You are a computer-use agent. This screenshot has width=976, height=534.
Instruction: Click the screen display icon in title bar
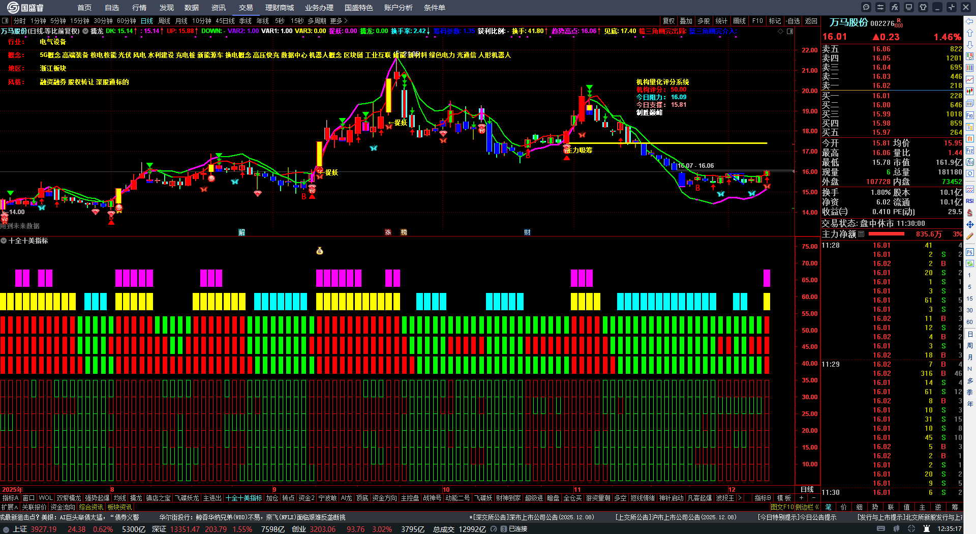click(x=909, y=7)
